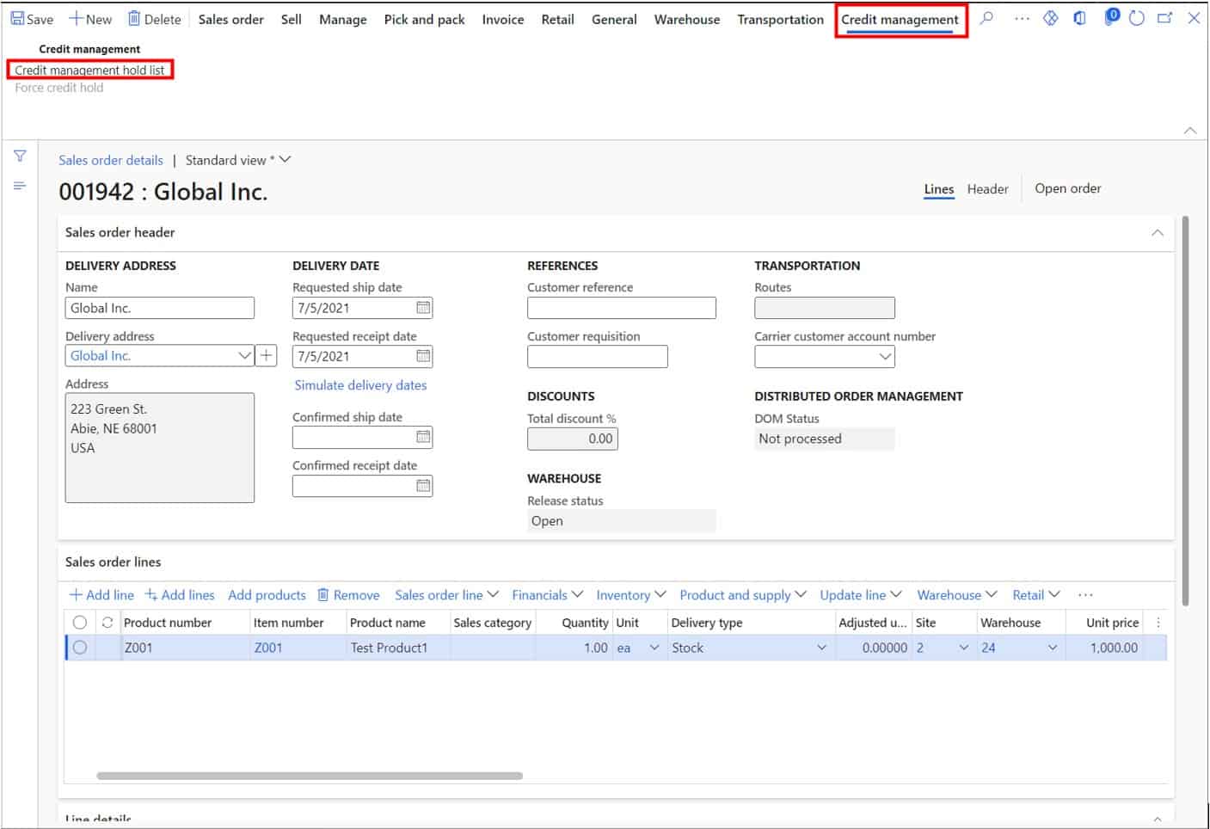The height and width of the screenshot is (829, 1210).
Task: Click the Dynamics 365 diamond icon
Action: click(1050, 17)
